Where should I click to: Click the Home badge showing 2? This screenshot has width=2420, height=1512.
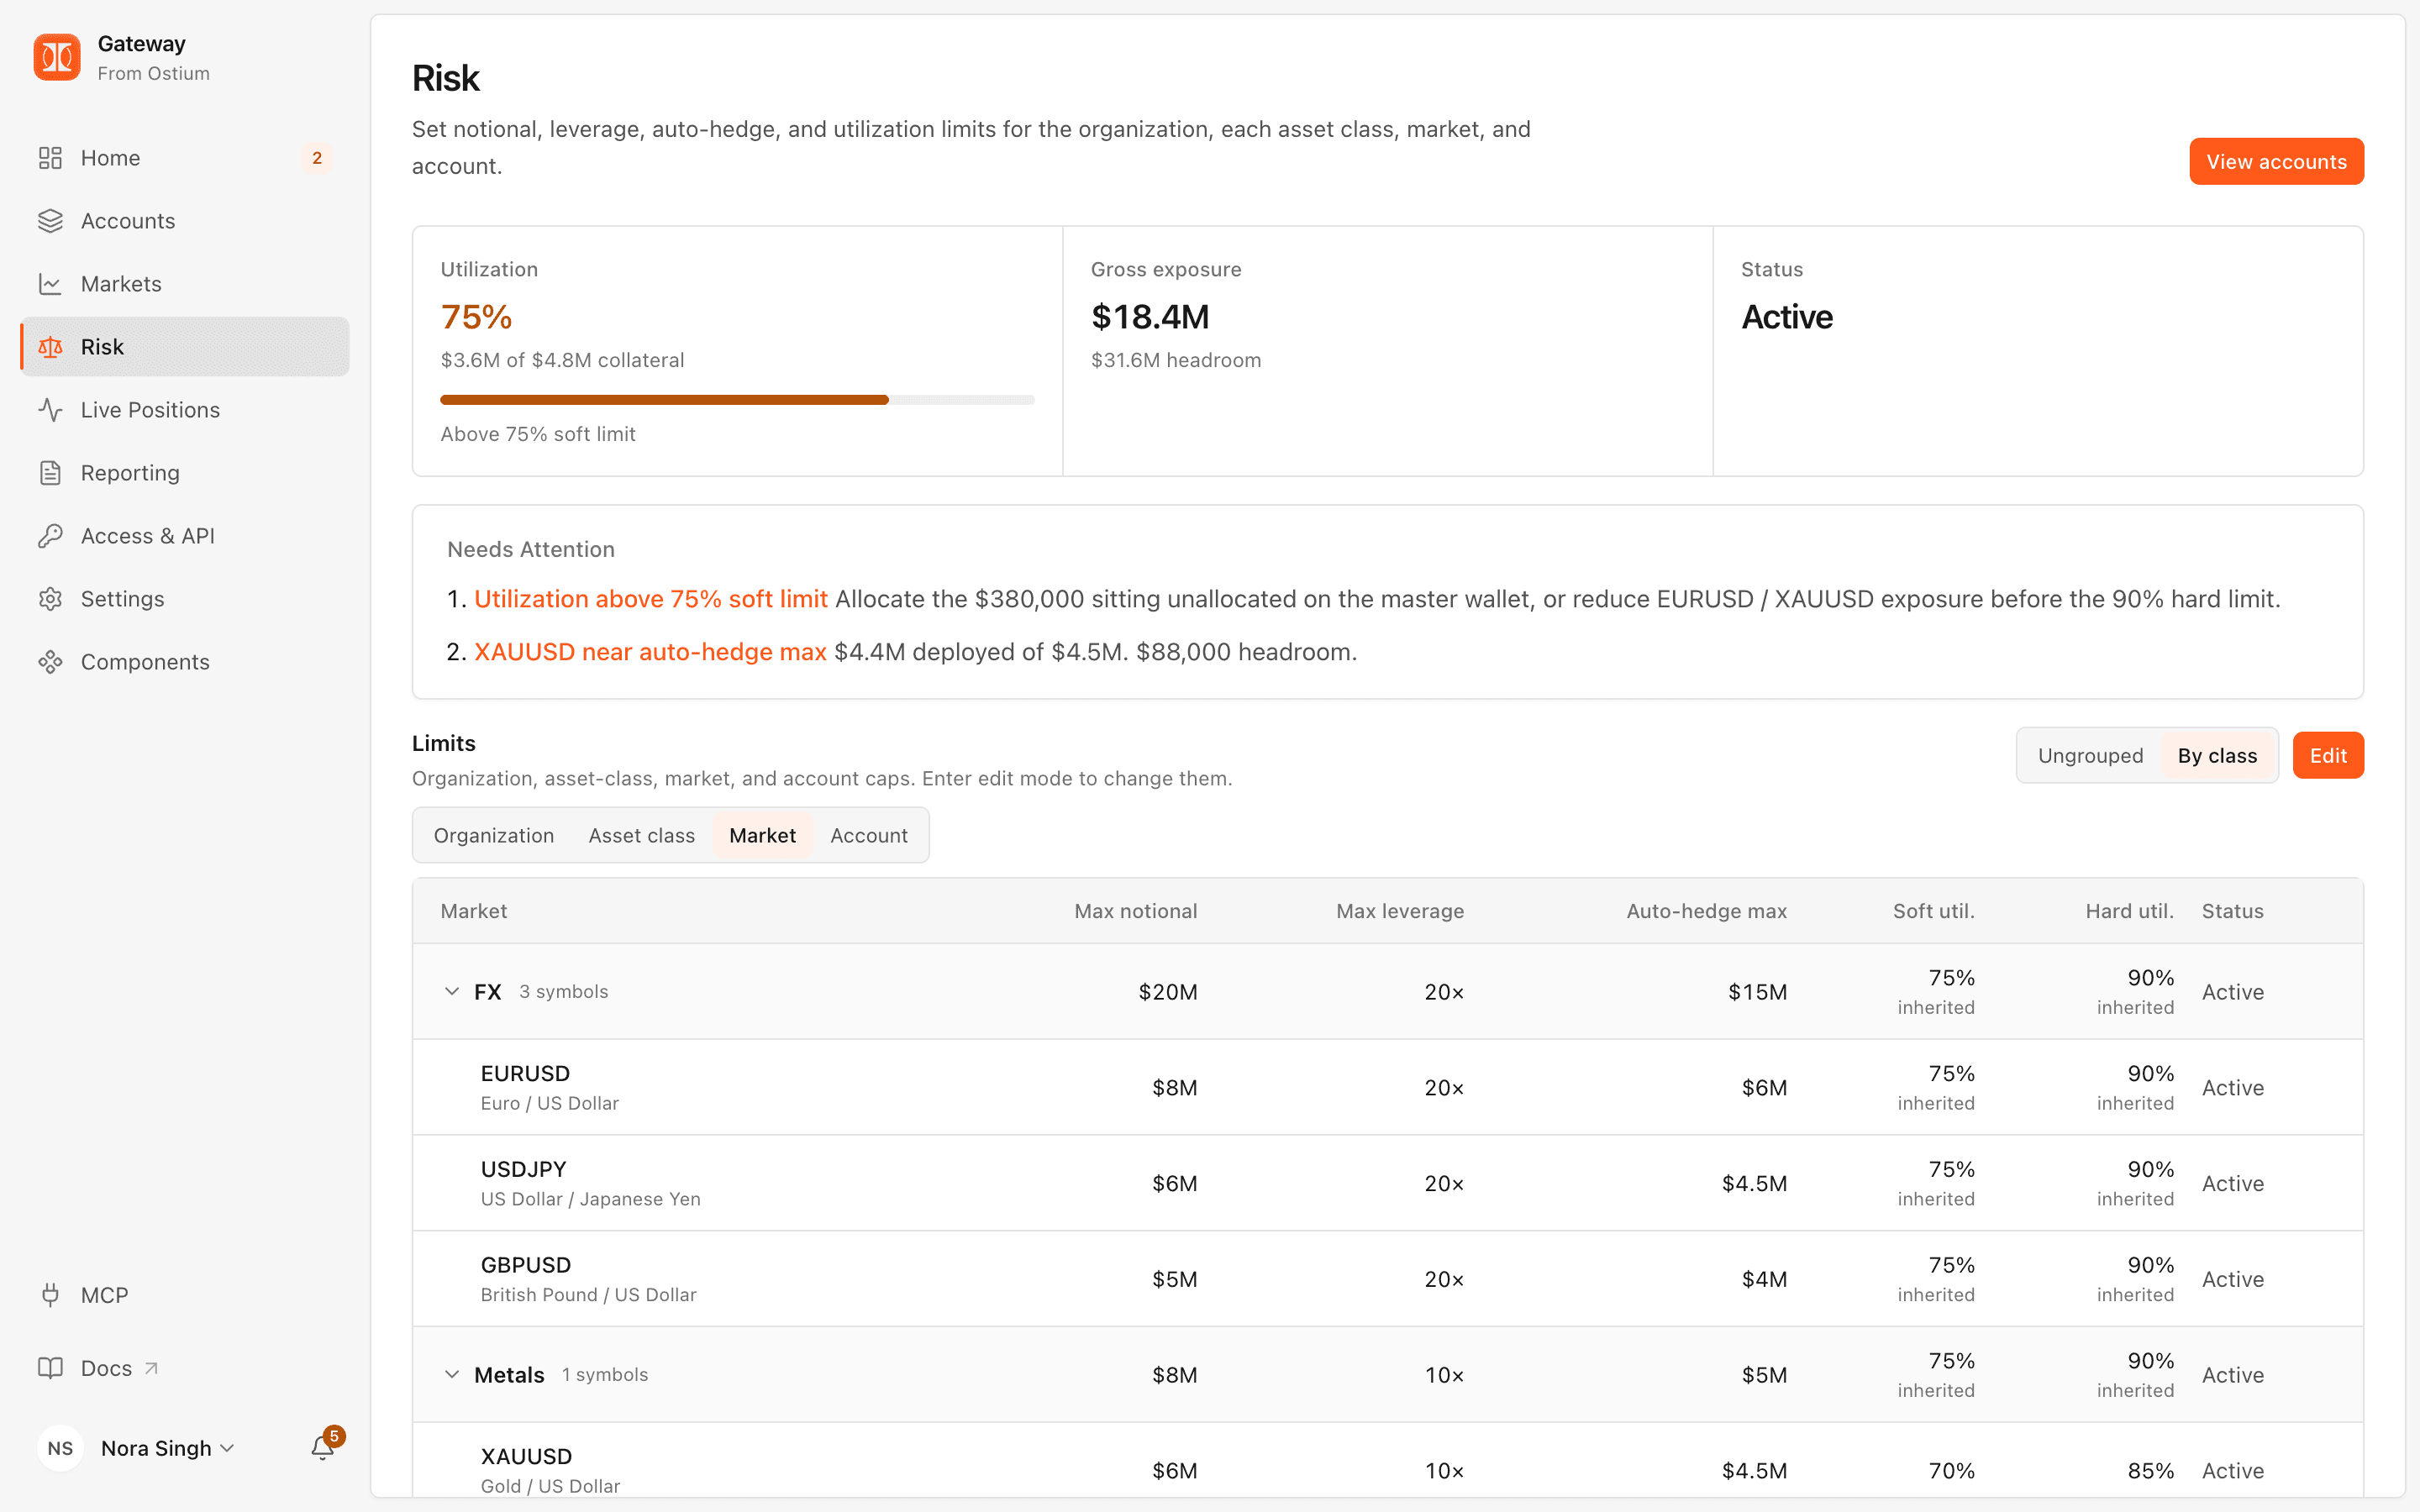(x=317, y=158)
